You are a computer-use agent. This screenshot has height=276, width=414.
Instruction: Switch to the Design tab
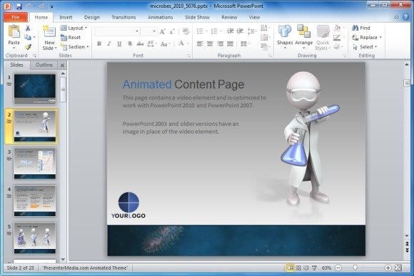tap(92, 17)
